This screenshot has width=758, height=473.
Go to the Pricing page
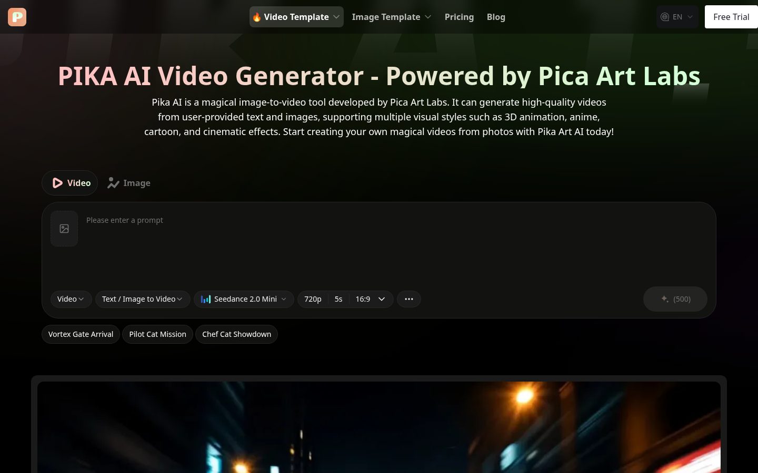pos(459,17)
